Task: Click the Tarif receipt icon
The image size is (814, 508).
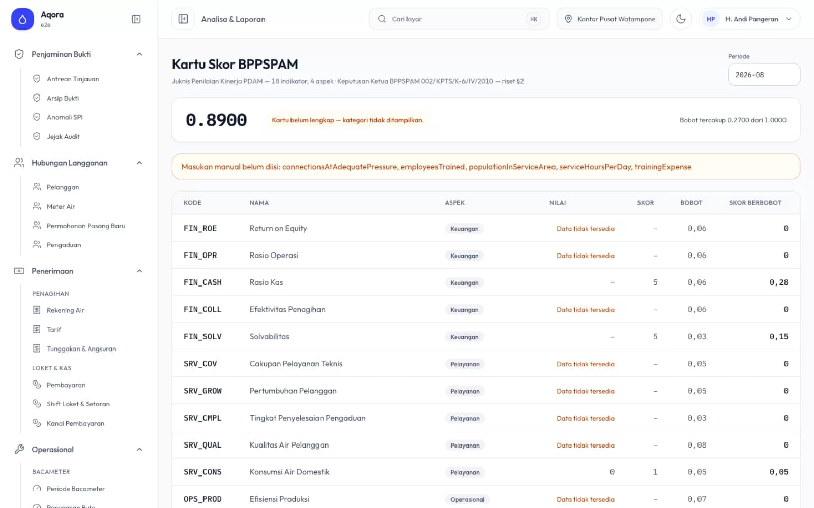Action: coord(37,329)
